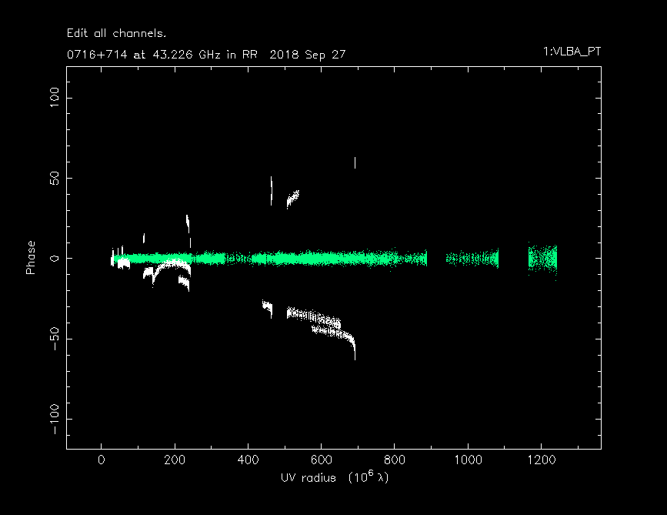Viewport: 667px width, 515px height.
Task: Select the white streak near UV 235, phase 22
Action: pyautogui.click(x=188, y=223)
